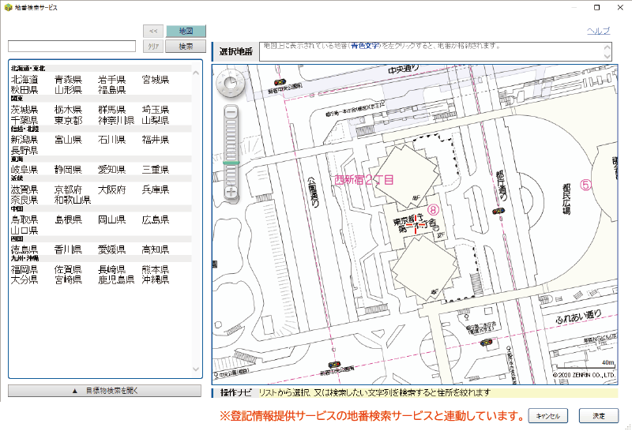632x431 pixels.
Task: Click the app icon in title bar
Action: tap(8, 7)
